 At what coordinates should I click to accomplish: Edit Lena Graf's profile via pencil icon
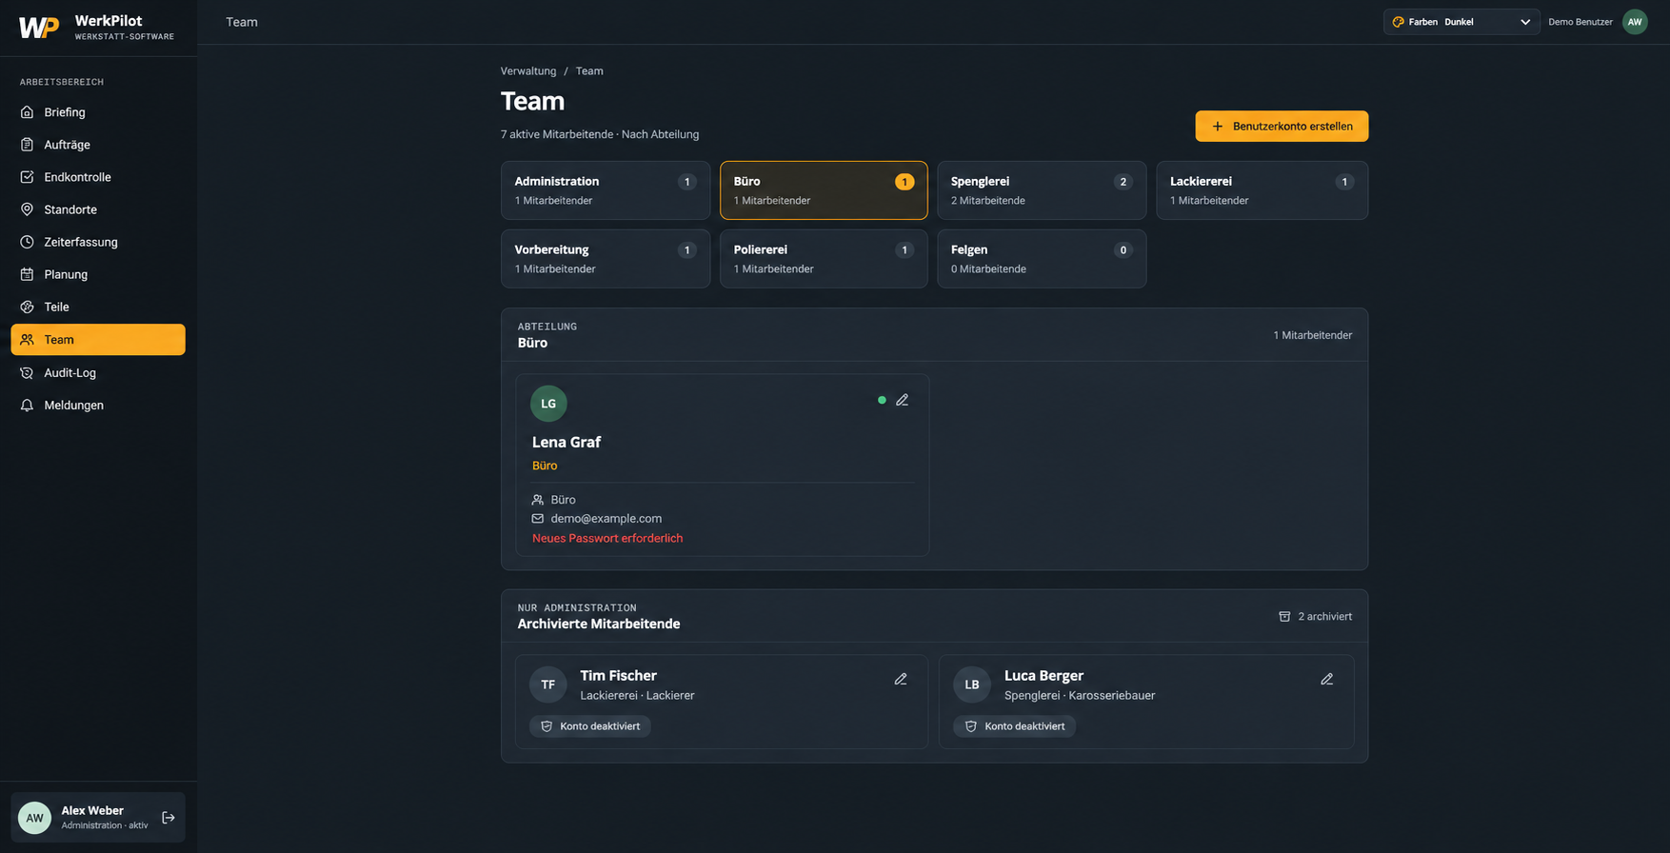point(902,400)
